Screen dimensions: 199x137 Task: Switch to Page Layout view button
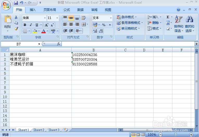point(138,135)
